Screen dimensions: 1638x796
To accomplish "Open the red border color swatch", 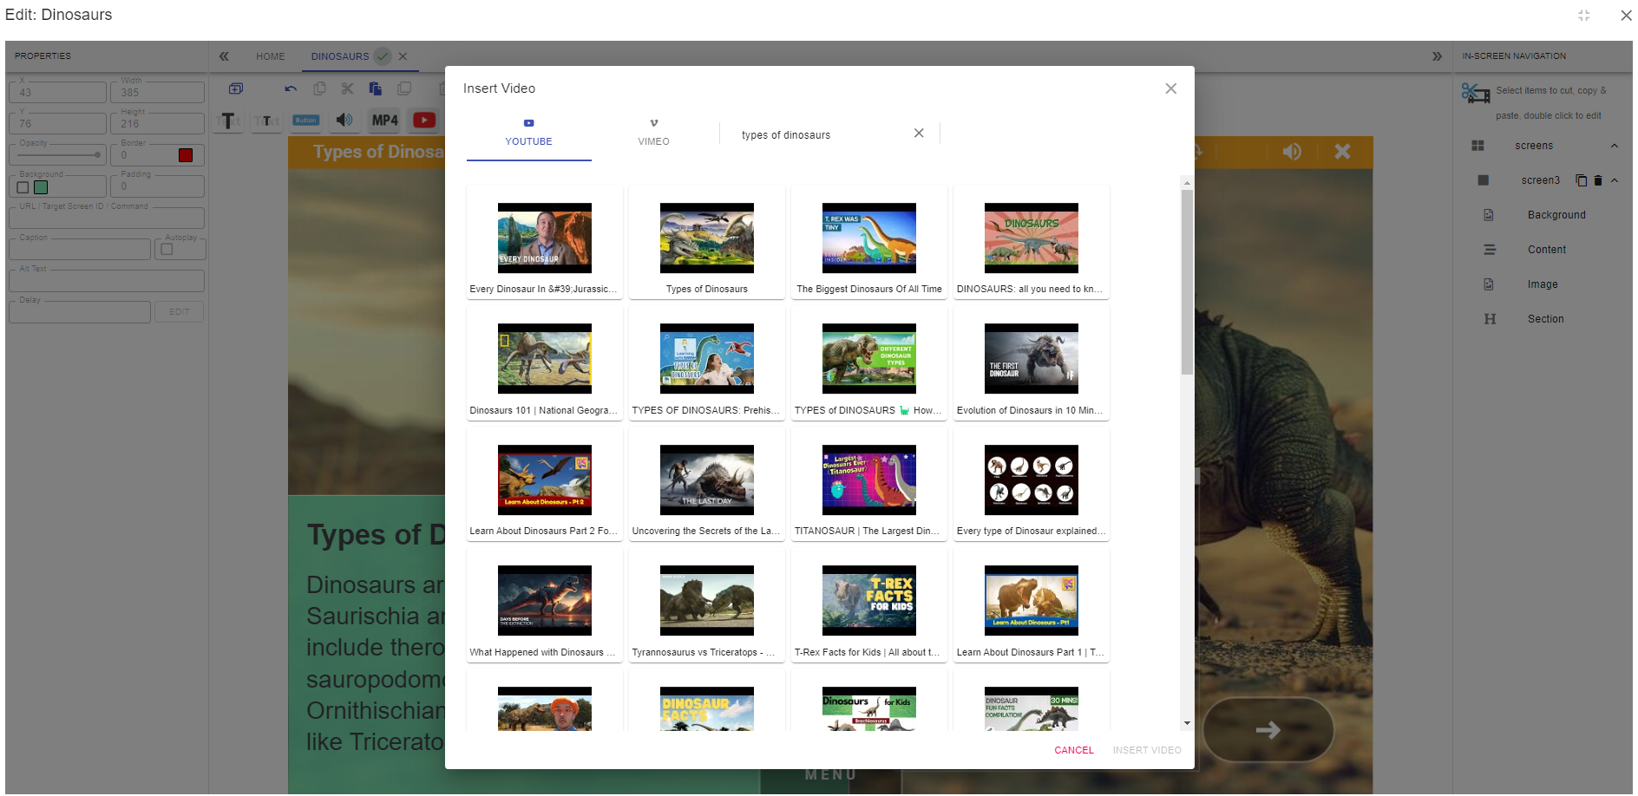I will point(186,155).
